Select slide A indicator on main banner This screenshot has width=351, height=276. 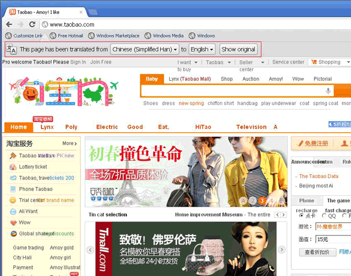click(243, 201)
